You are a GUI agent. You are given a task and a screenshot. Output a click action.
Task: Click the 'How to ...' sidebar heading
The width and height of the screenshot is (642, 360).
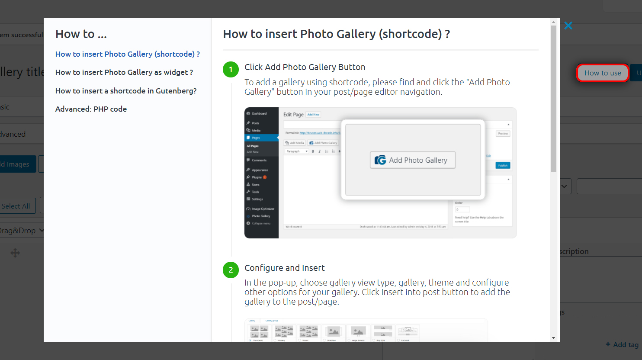point(81,34)
